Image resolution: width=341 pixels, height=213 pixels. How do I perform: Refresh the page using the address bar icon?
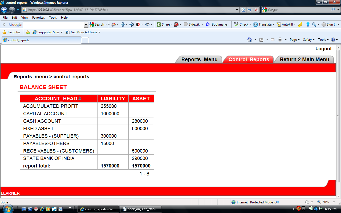(250, 10)
